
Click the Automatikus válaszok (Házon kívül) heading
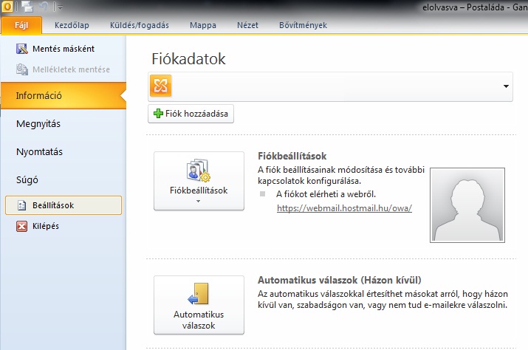[340, 281]
